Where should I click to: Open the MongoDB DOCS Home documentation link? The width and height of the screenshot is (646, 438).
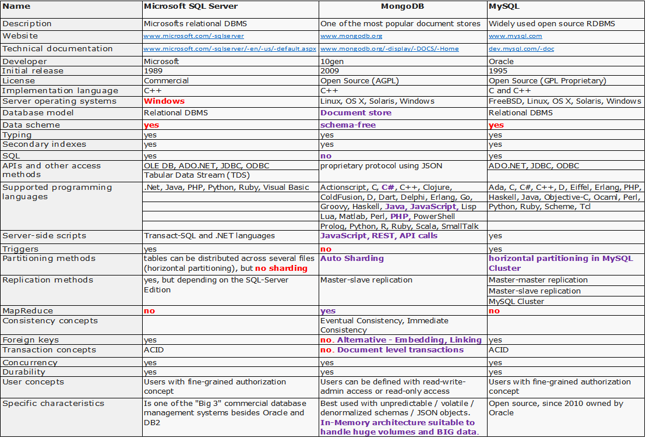coord(389,48)
